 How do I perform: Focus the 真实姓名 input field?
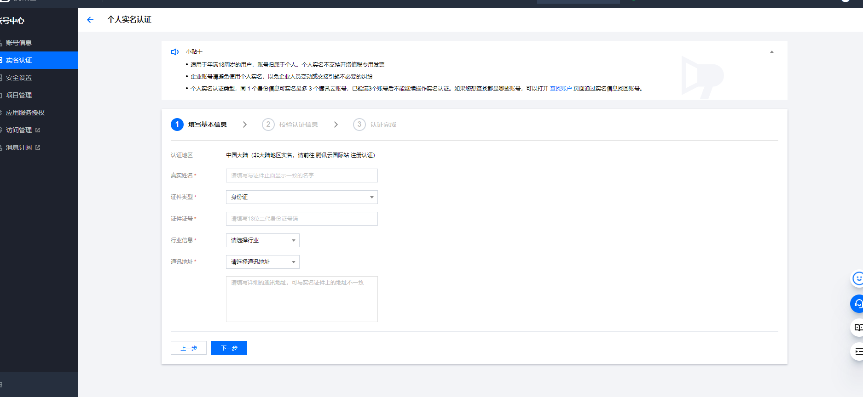(302, 176)
